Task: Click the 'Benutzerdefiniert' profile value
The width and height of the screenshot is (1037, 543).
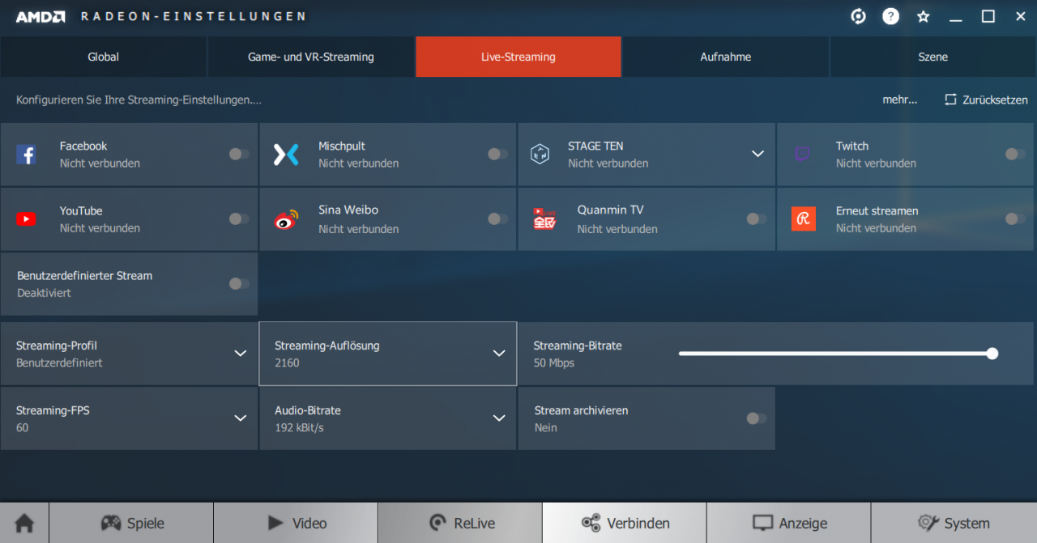Action: 59,363
